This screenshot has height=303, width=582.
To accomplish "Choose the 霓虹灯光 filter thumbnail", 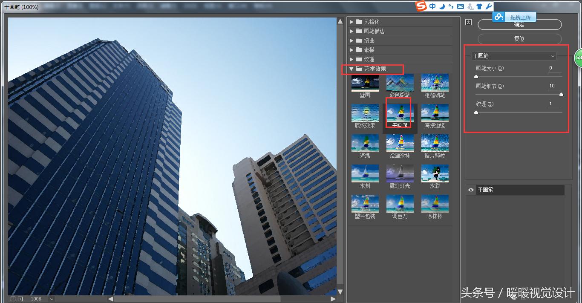I will (x=400, y=173).
